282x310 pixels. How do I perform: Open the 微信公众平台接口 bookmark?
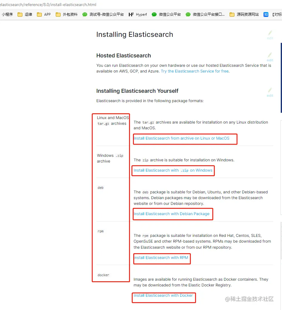pos(205,15)
